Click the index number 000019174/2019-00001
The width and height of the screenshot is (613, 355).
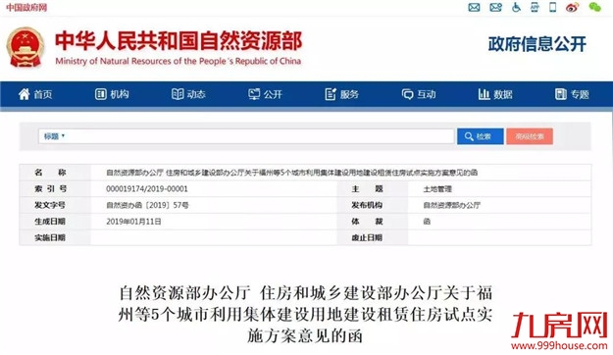147,189
